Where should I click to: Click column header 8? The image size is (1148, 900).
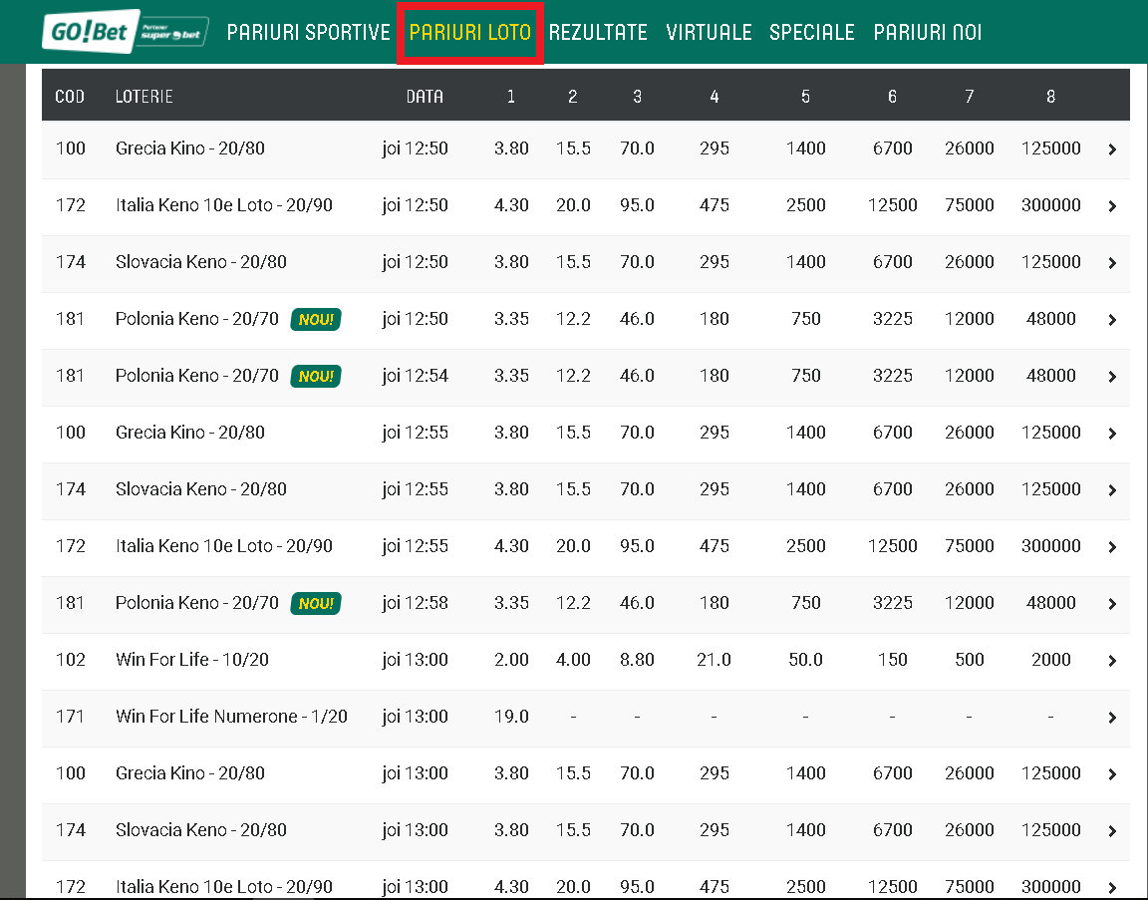click(1050, 97)
